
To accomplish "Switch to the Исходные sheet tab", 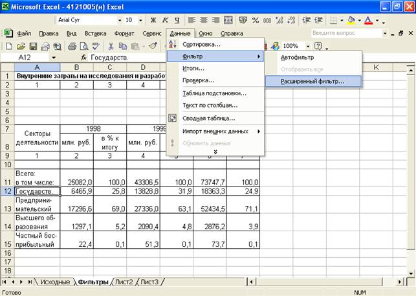I will tap(54, 282).
